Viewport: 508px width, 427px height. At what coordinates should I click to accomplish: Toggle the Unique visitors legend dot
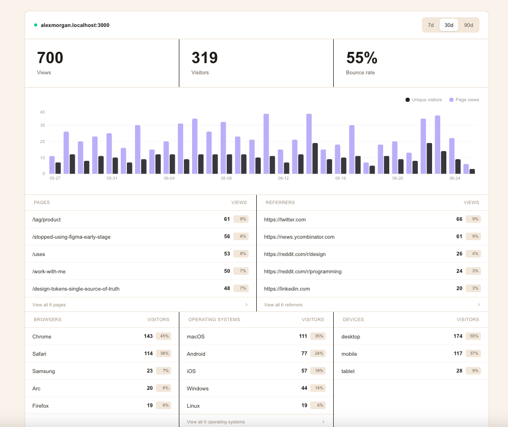click(408, 100)
